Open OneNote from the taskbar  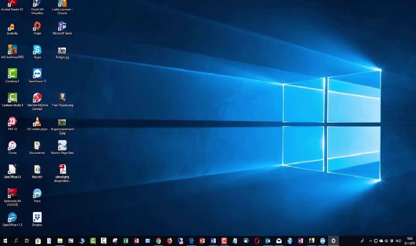click(x=300, y=241)
